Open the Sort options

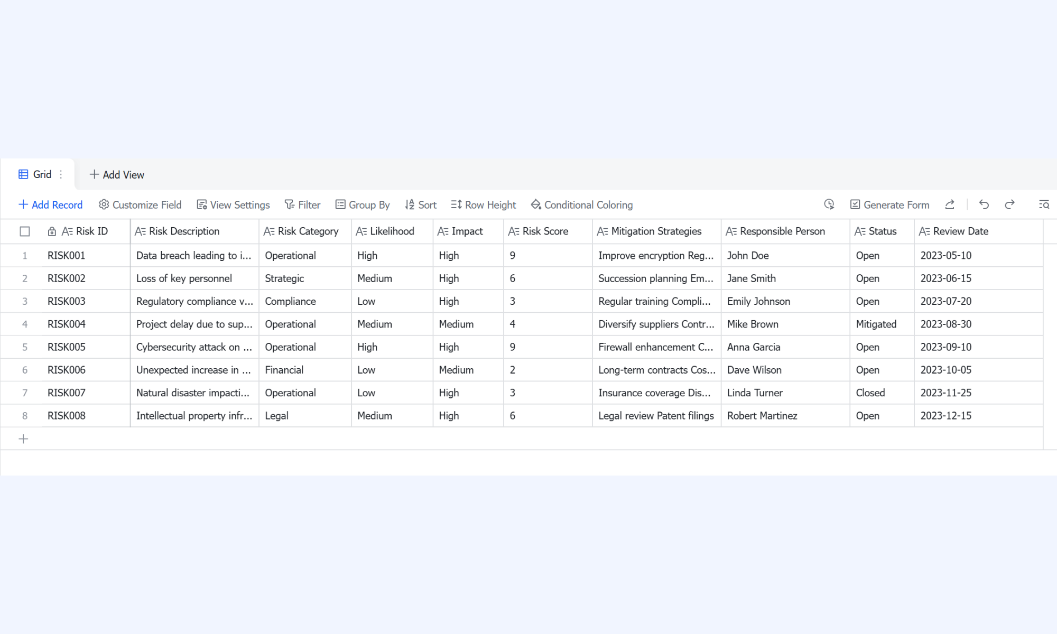421,204
